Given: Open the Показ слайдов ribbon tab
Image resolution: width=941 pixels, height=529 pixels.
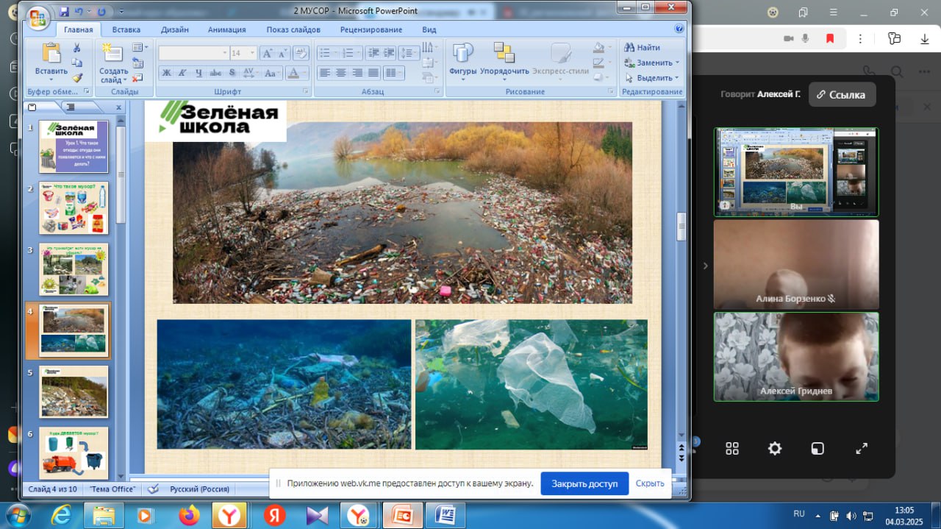Looking at the screenshot, I should [293, 29].
